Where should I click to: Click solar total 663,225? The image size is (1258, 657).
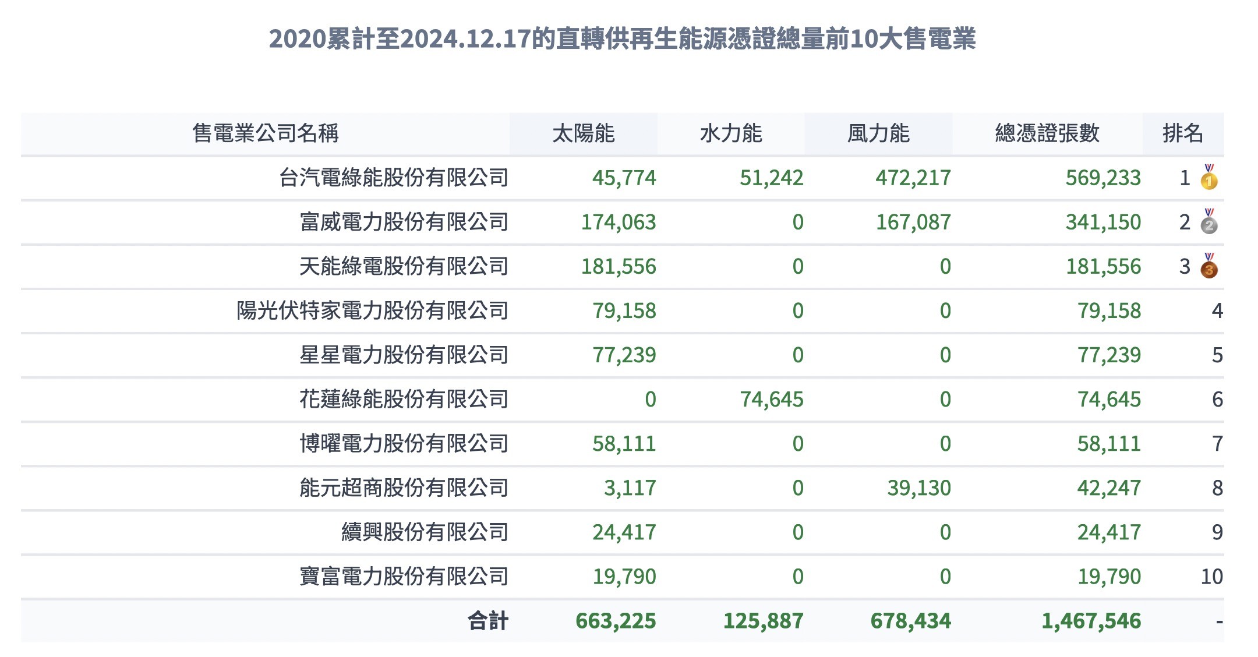click(616, 621)
